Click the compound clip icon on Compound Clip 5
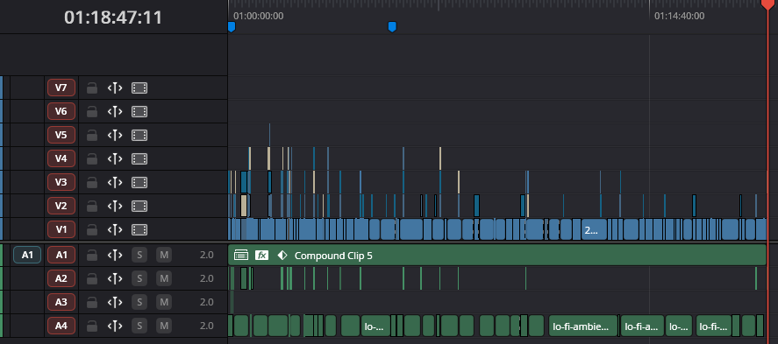This screenshot has height=344, width=778. pyautogui.click(x=241, y=256)
